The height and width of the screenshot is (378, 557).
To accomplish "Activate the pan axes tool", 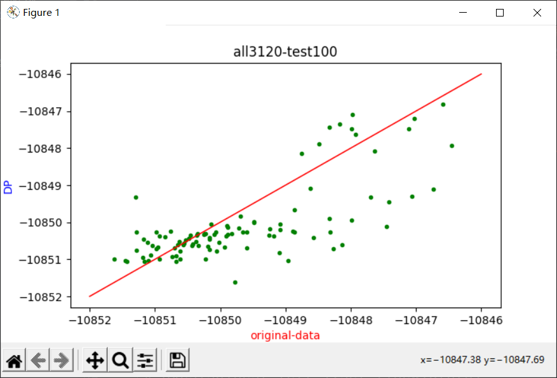I will [x=95, y=361].
